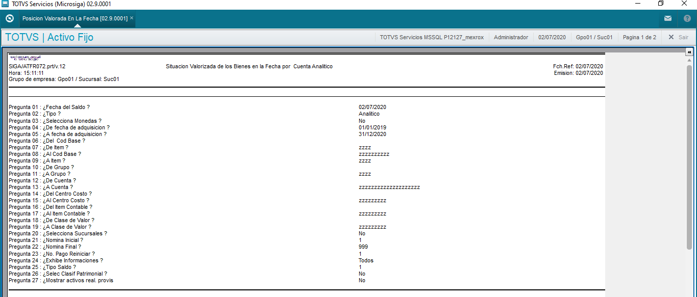Image resolution: width=697 pixels, height=297 pixels.
Task: Select the Posicion Valorada En La Fecha tab
Action: 74,18
